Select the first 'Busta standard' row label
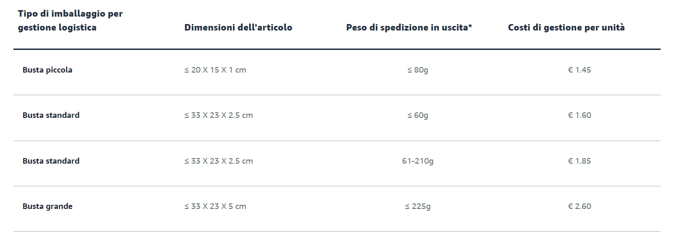This screenshot has width=675, height=245. tap(51, 116)
